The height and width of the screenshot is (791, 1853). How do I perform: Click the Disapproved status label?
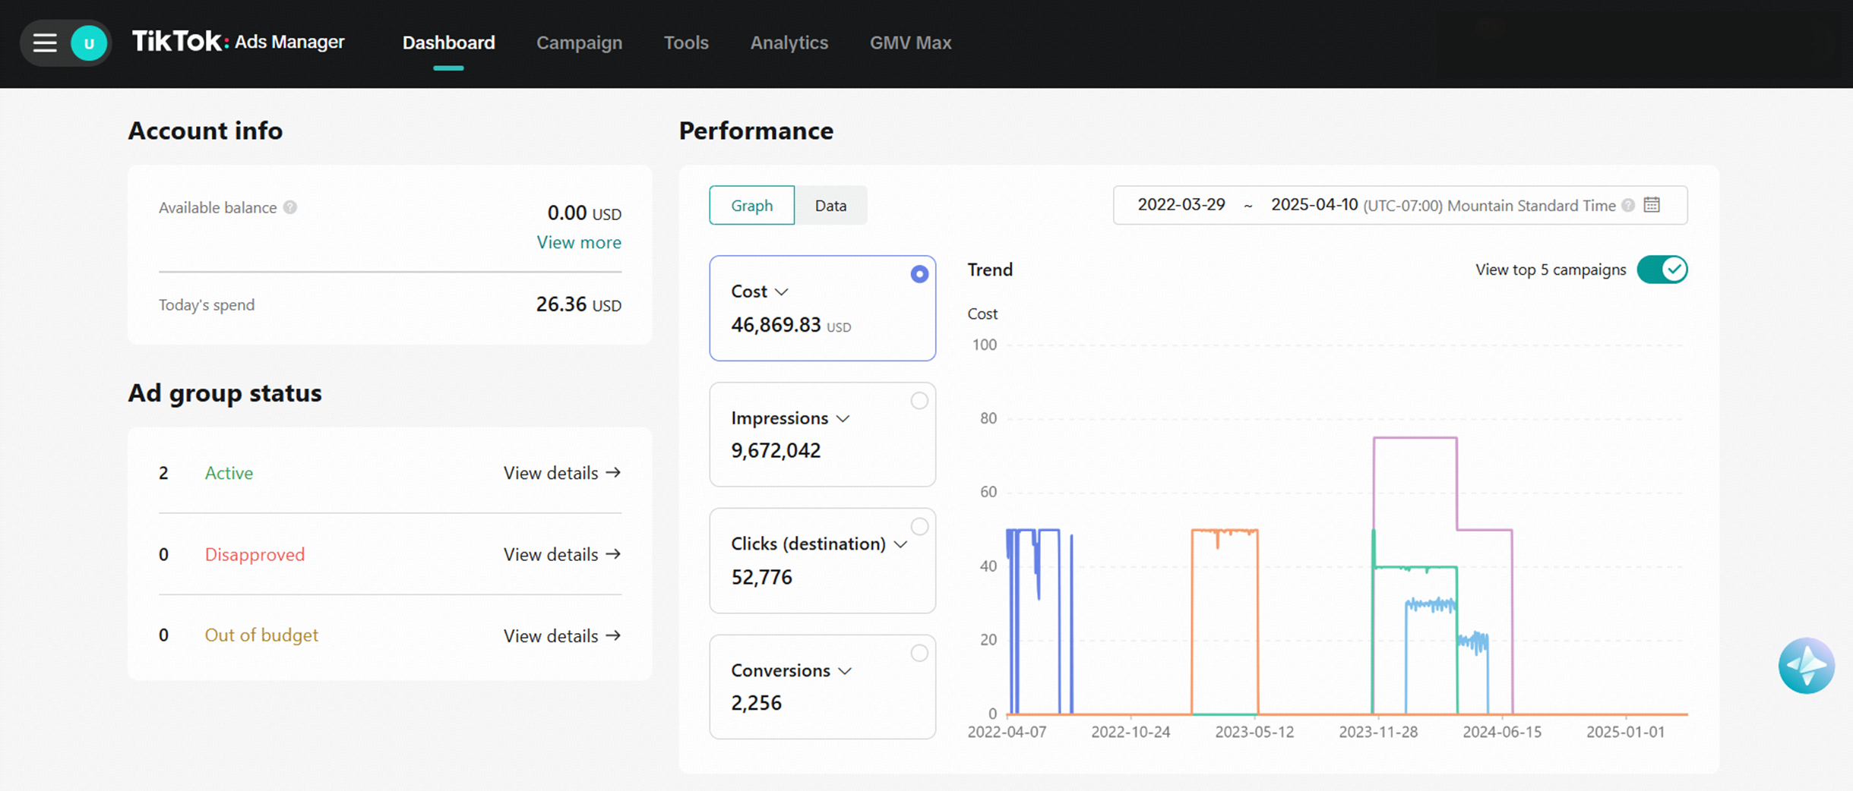pyautogui.click(x=255, y=555)
